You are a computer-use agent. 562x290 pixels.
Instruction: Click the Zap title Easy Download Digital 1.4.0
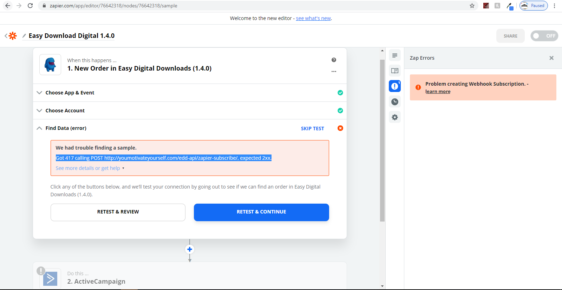click(x=72, y=36)
